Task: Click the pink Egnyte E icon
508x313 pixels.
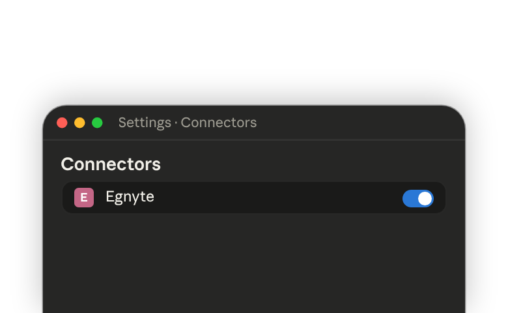Action: point(84,198)
